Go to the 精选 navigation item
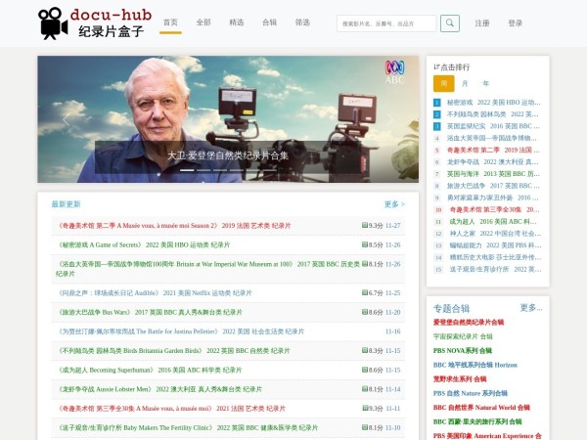Viewport: 587px width, 440px height. coord(236,22)
